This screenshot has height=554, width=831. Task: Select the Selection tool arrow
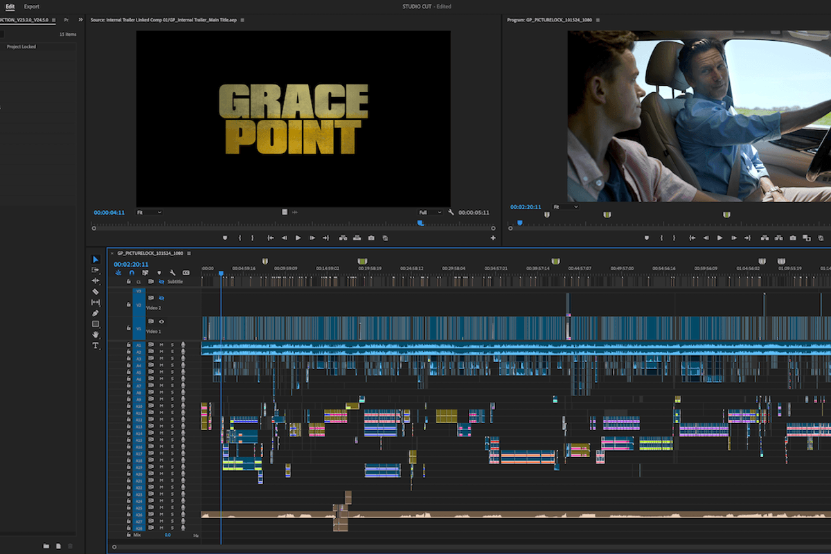[x=96, y=260]
